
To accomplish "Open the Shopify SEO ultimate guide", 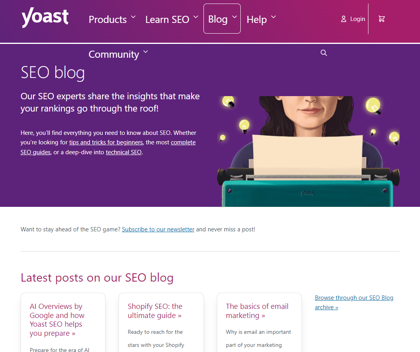I will (x=155, y=310).
